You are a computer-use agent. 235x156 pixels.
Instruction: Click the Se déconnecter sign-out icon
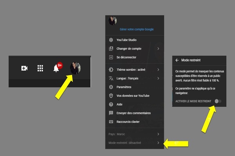(x=111, y=57)
